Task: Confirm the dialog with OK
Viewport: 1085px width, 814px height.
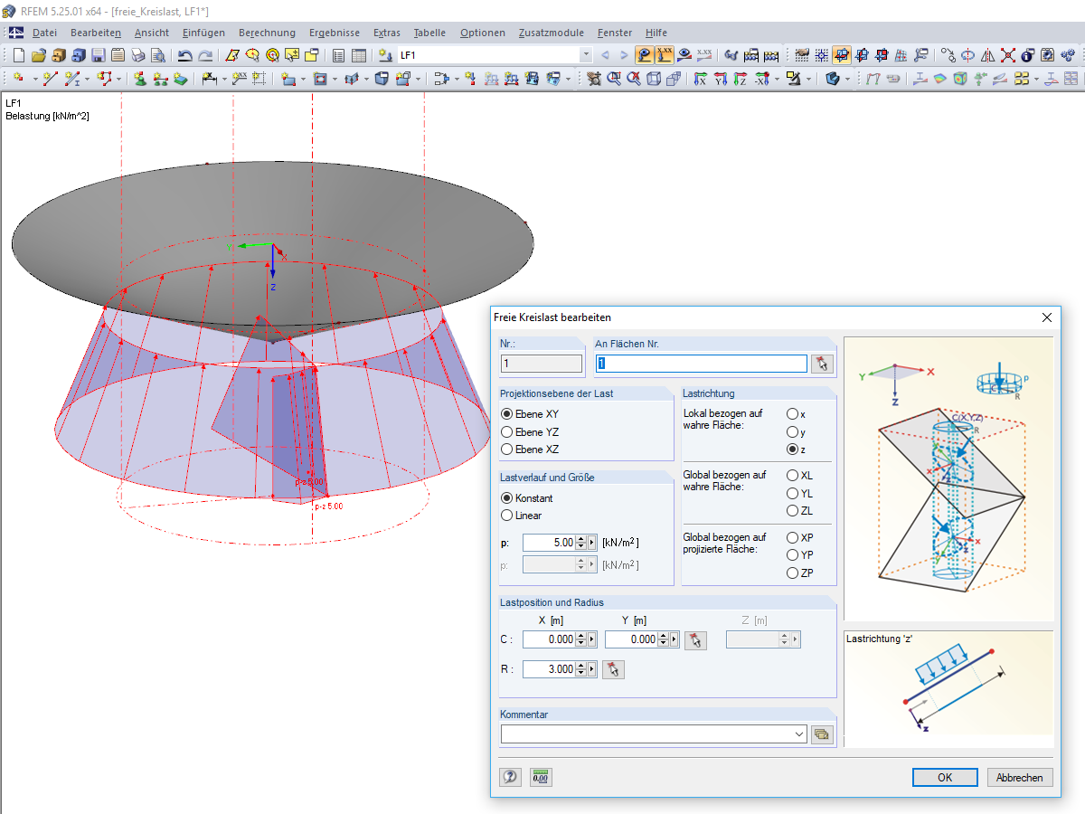Action: [x=944, y=777]
